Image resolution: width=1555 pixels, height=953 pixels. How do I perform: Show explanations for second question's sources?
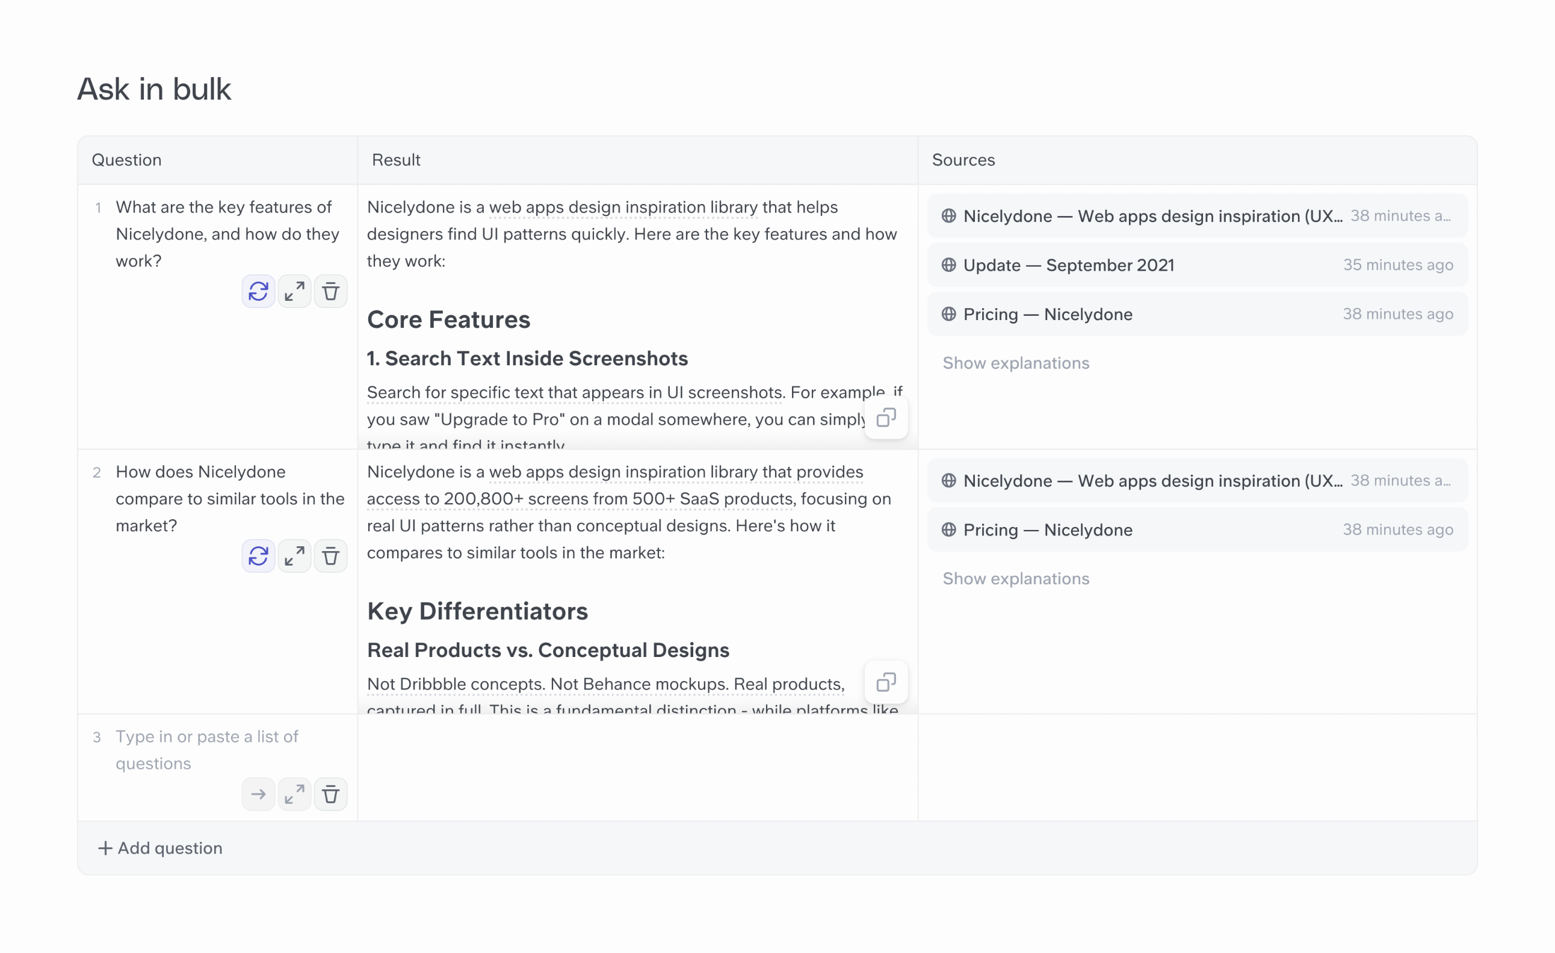[x=1015, y=578]
